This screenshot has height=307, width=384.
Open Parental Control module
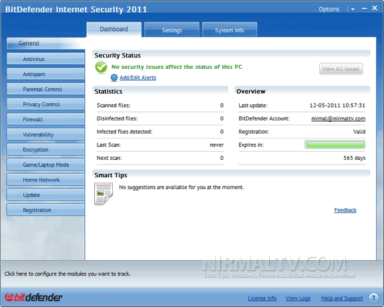[45, 89]
